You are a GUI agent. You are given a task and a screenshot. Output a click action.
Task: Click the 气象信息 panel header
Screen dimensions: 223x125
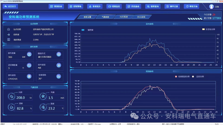[x=35, y=87]
